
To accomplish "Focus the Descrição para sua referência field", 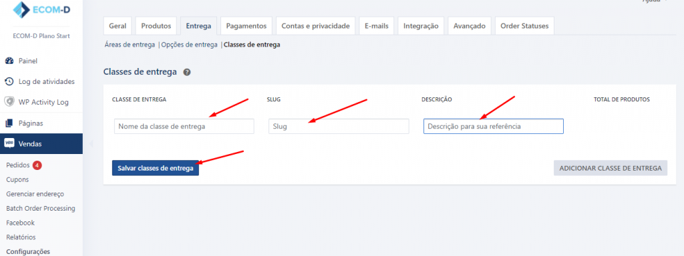I will [x=494, y=126].
